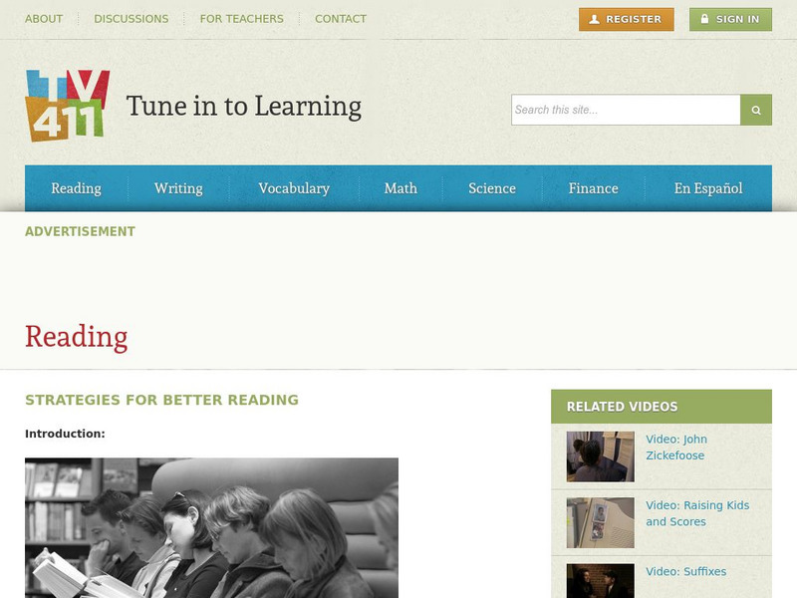Click the TV411 logo
This screenshot has width=797, height=598.
pyautogui.click(x=68, y=106)
